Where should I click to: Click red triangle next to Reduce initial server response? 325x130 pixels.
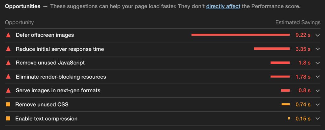point(8,49)
